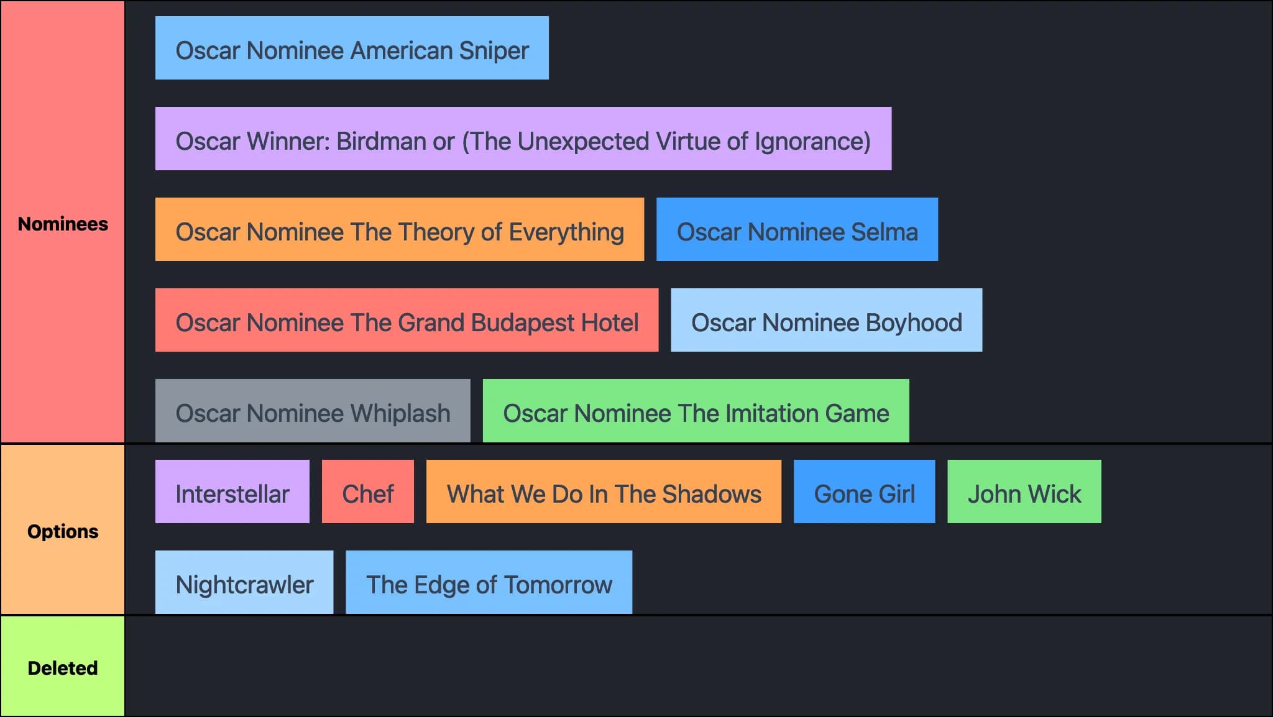Click the Deleted tier label
The width and height of the screenshot is (1273, 717).
[63, 668]
